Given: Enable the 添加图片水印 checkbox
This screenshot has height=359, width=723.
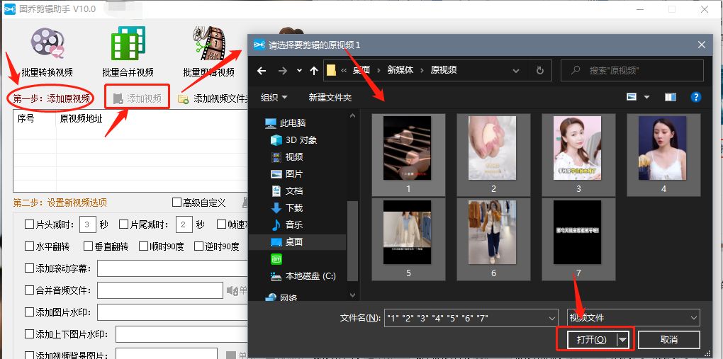Looking at the screenshot, I should pyautogui.click(x=28, y=312).
